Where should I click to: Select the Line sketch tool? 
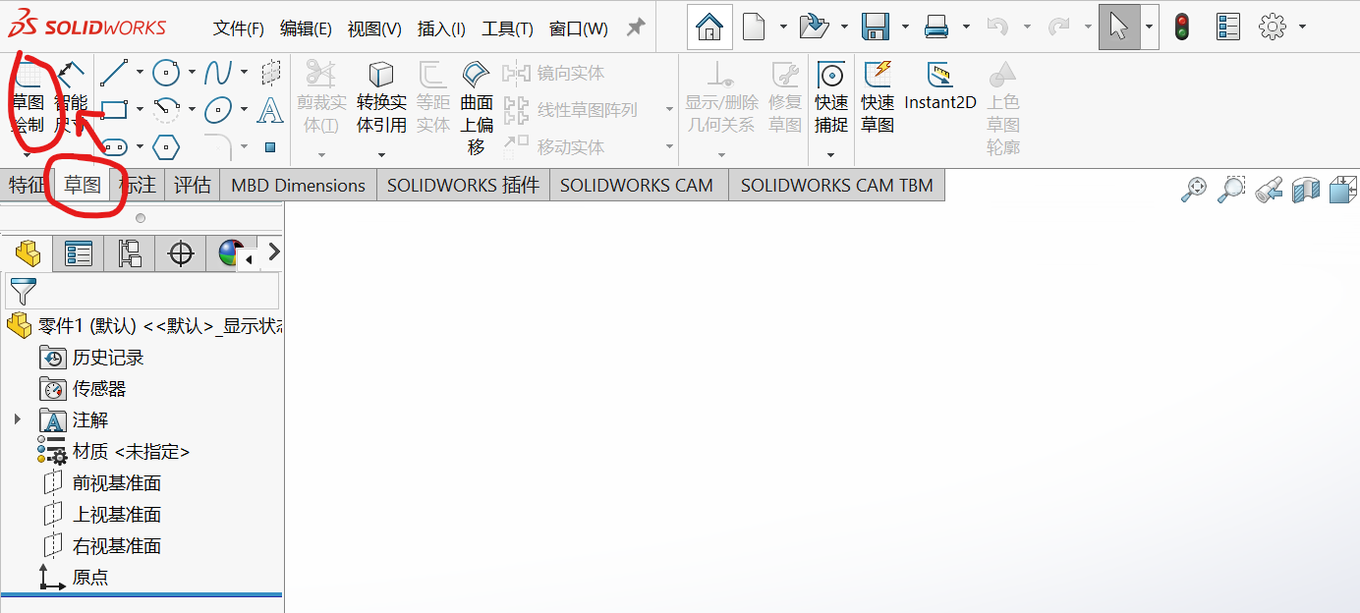click(x=114, y=71)
